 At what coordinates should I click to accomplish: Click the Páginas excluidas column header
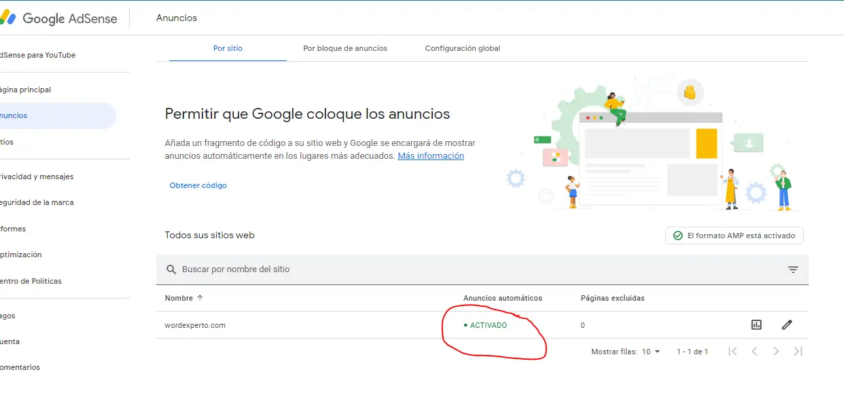tap(613, 298)
